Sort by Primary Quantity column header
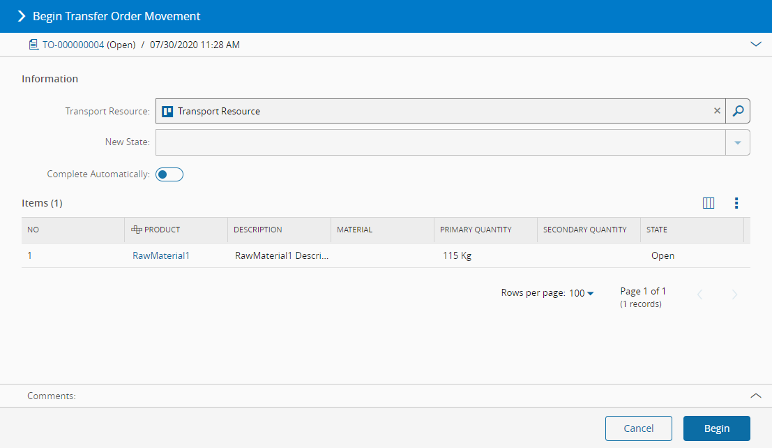Screen dimensions: 772x448 point(476,230)
